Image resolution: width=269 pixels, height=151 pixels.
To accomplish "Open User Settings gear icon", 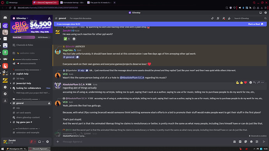I will pos(48,142).
